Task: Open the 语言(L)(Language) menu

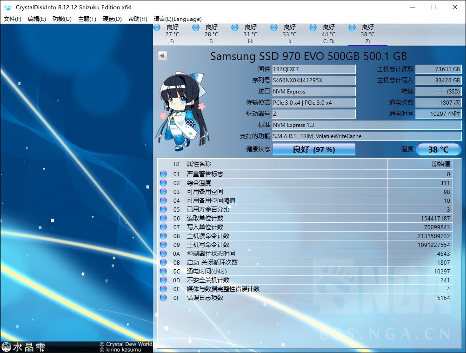Action: pos(177,19)
